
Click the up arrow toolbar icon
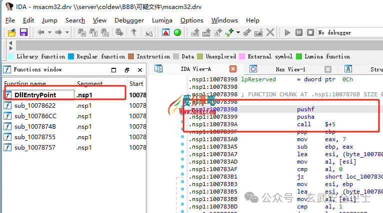(134, 32)
